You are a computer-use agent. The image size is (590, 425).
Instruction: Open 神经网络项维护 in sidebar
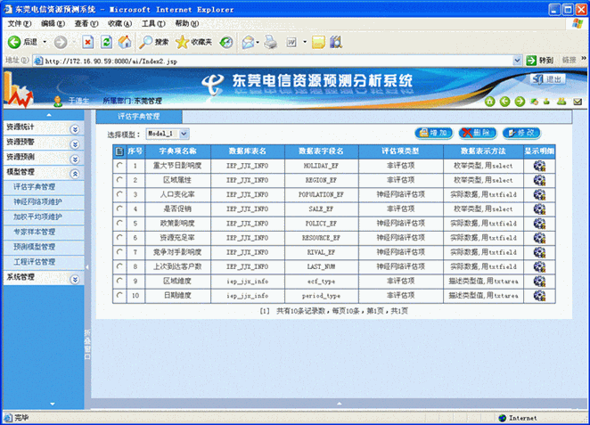pyautogui.click(x=37, y=202)
